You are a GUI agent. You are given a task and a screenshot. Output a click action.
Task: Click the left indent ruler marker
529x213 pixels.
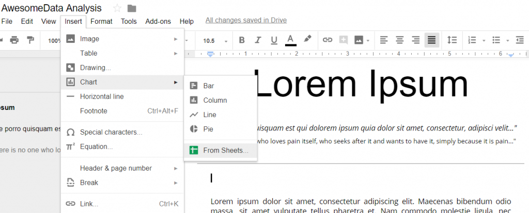211,54
